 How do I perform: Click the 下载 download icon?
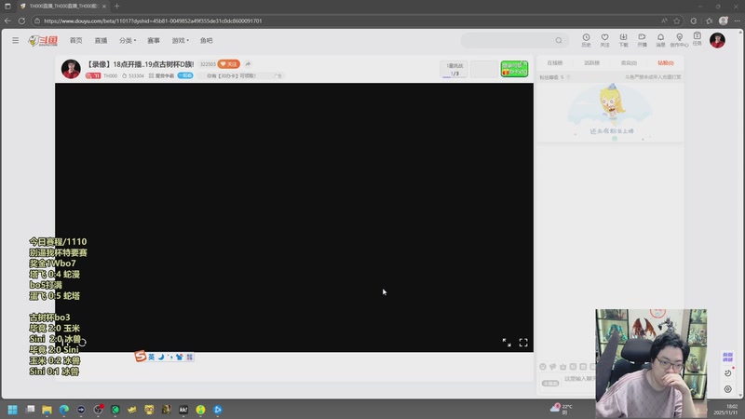(623, 40)
